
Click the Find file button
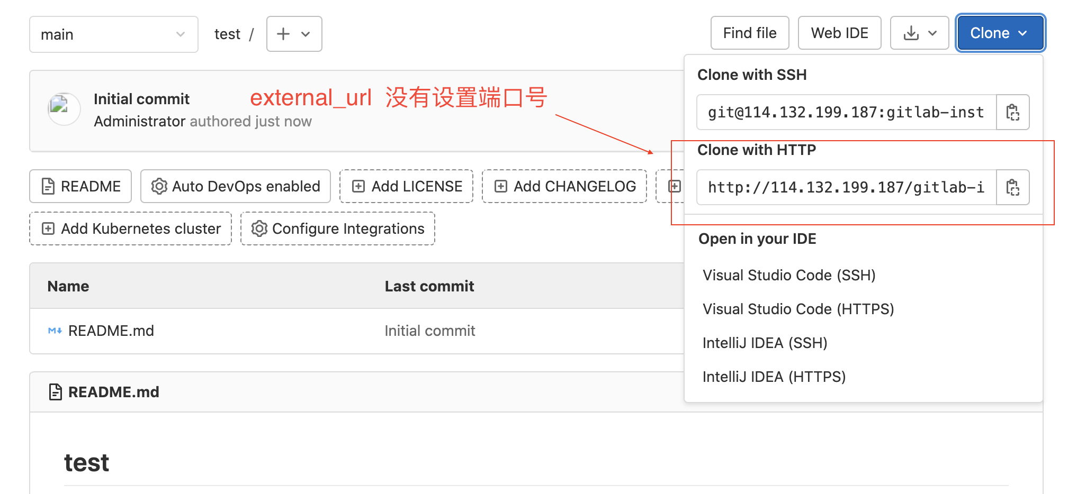click(x=750, y=33)
